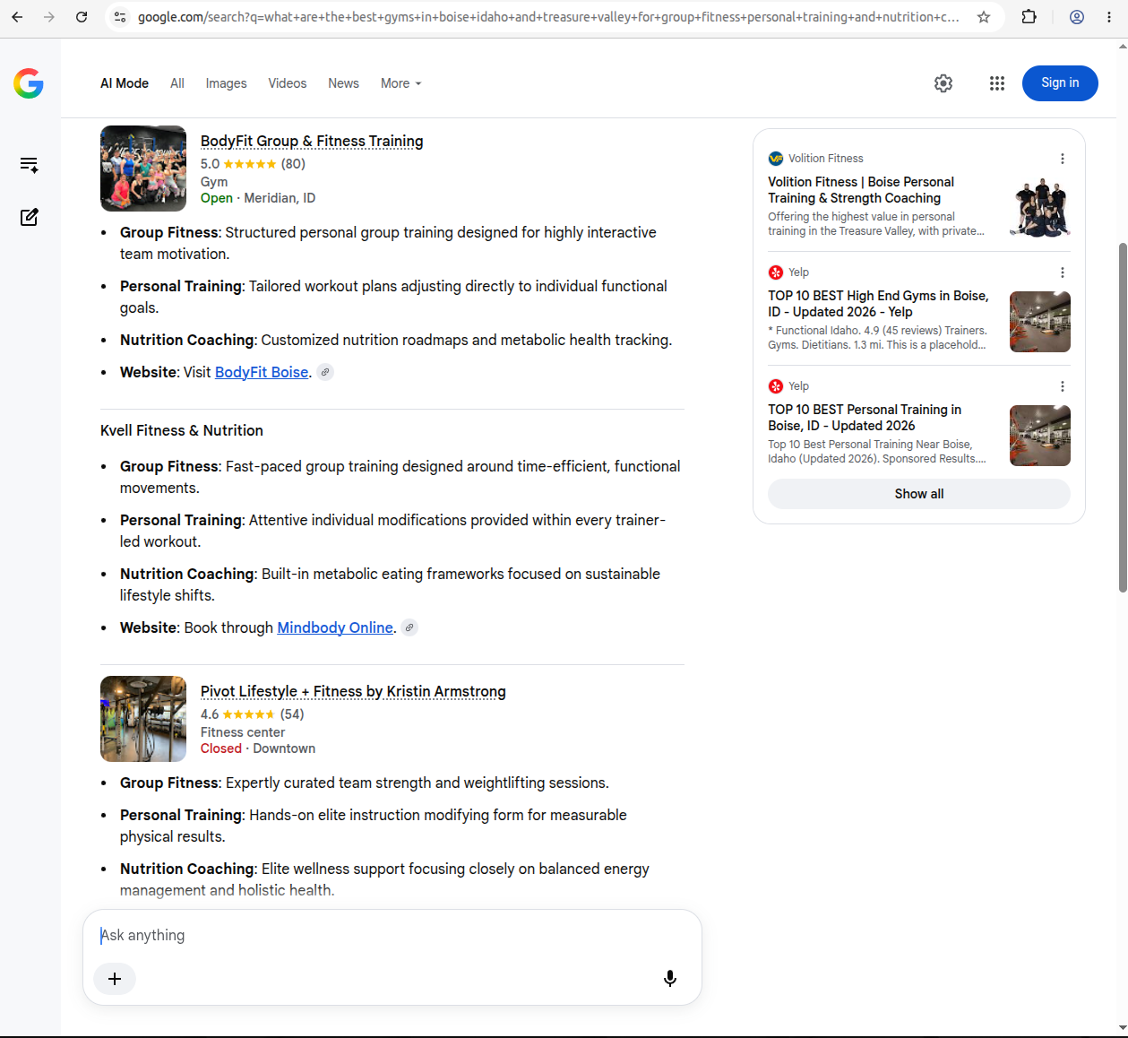Open the Mindbody Online link
The width and height of the screenshot is (1128, 1038).
(x=335, y=627)
